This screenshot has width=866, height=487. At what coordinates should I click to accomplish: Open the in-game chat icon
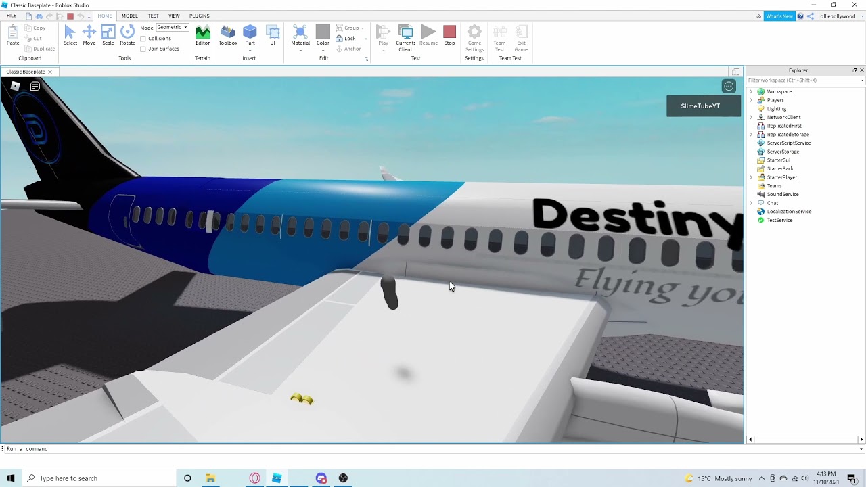[x=35, y=86]
